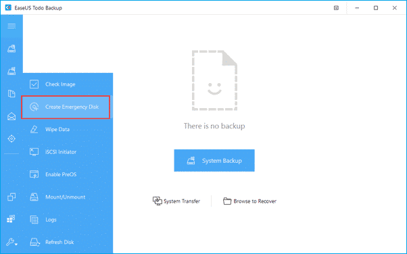Open the System Transfer link
407x254 pixels.
(176, 201)
